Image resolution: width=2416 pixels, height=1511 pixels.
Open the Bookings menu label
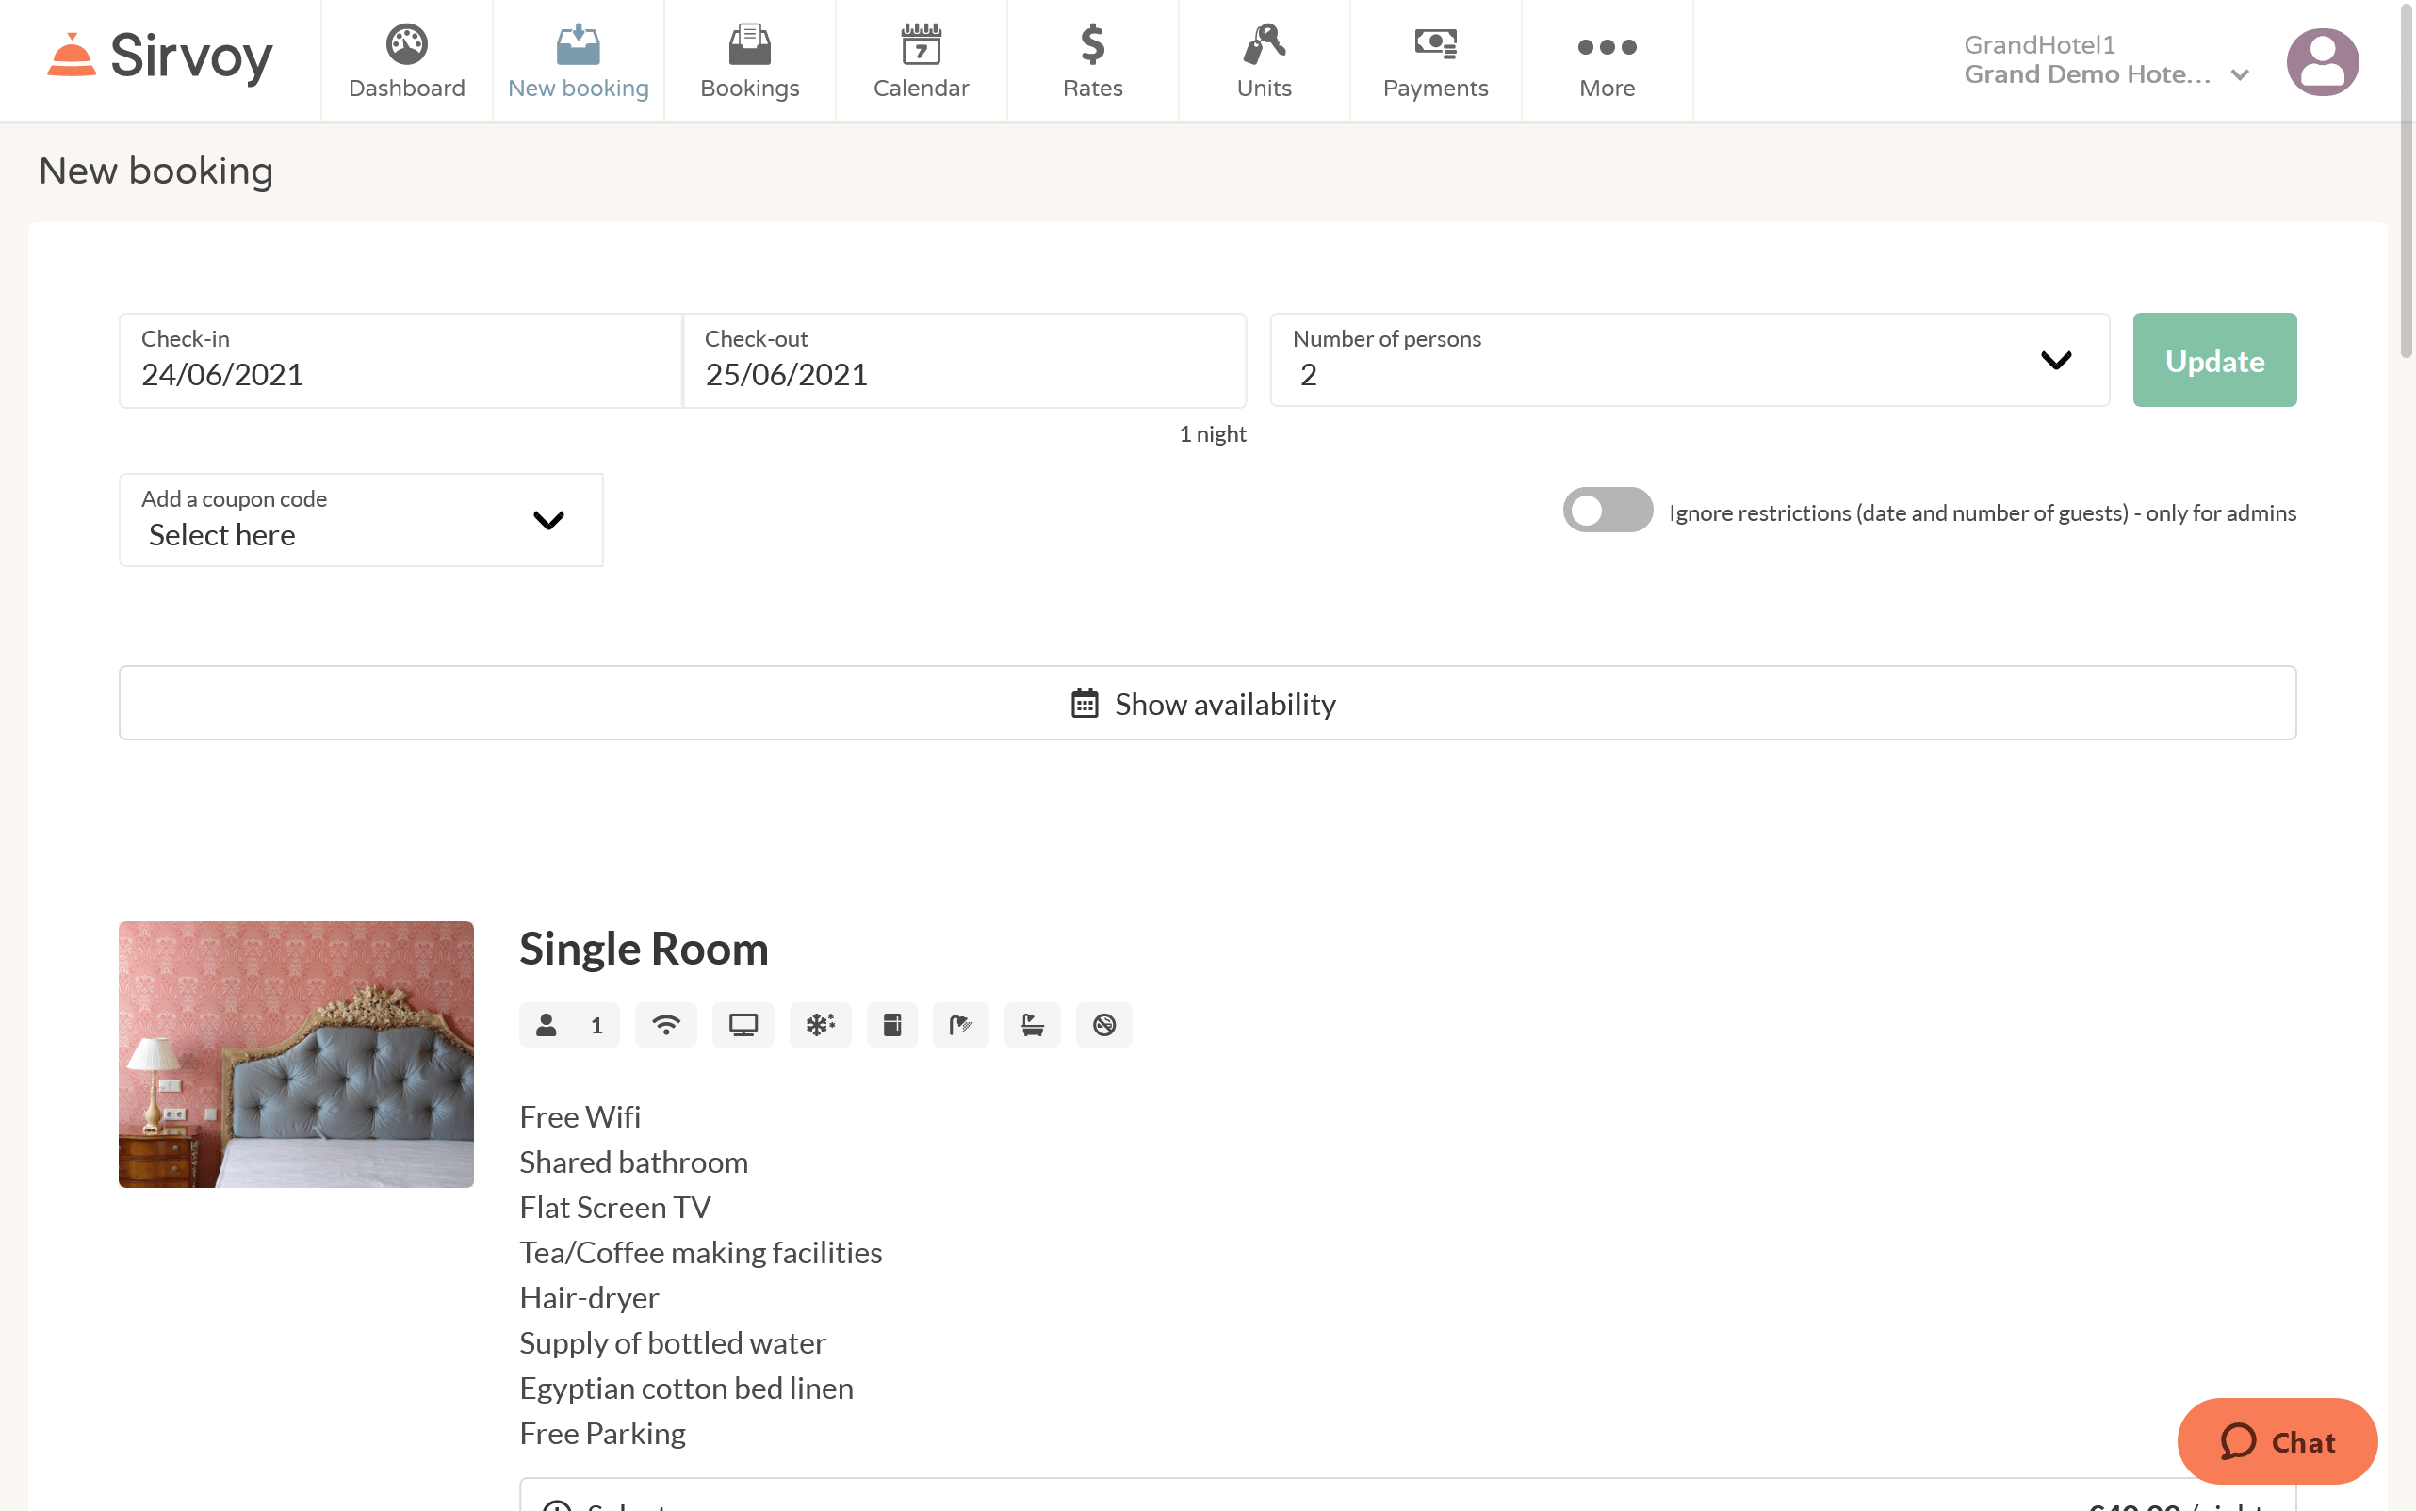point(750,88)
